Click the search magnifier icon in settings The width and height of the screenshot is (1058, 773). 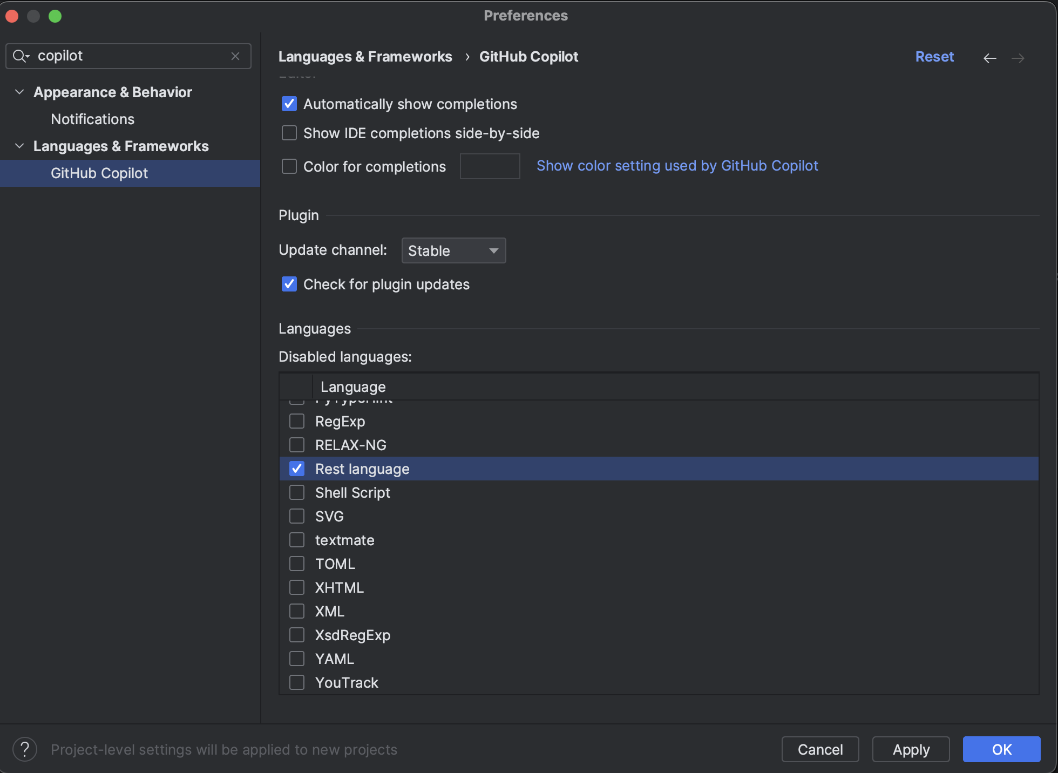coord(21,56)
